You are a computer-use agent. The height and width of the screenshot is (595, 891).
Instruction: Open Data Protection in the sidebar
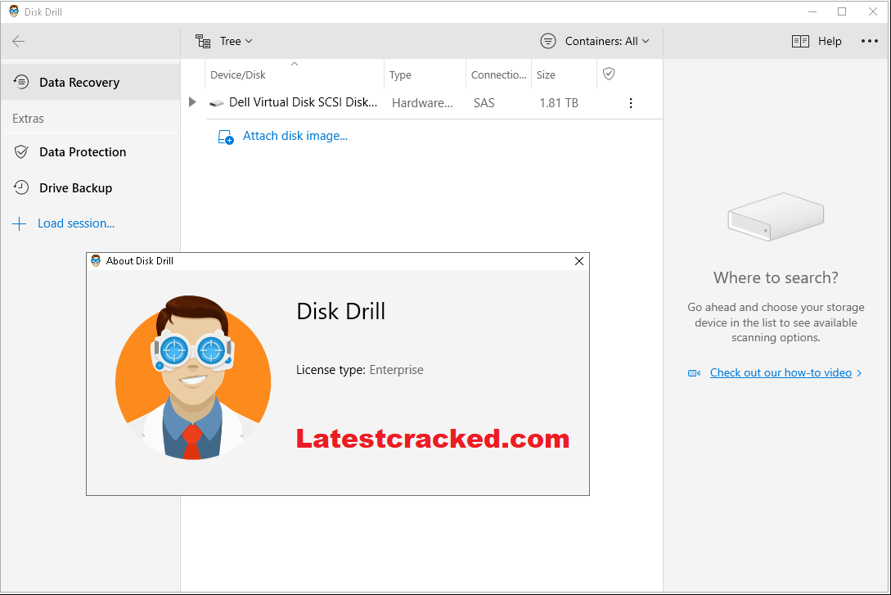90,151
